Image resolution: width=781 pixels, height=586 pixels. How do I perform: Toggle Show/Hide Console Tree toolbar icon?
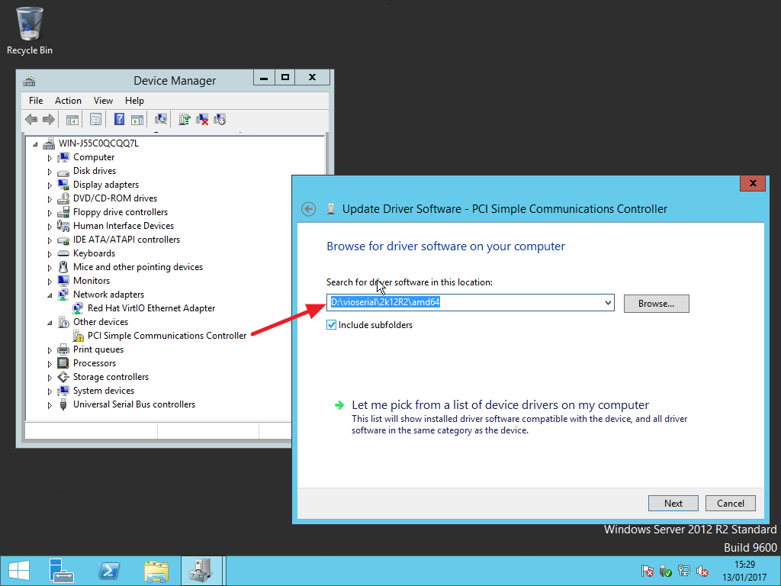click(72, 120)
